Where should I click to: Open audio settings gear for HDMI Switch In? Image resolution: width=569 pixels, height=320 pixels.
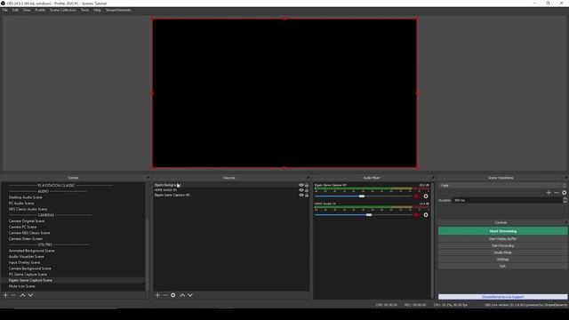pos(426,215)
